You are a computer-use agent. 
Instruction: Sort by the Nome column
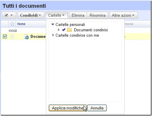(x=21, y=24)
